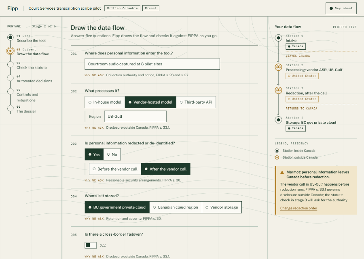Screen dimensions: 364x259
Task: Click the stage 02 Current step marker
Action: (x=10, y=51)
